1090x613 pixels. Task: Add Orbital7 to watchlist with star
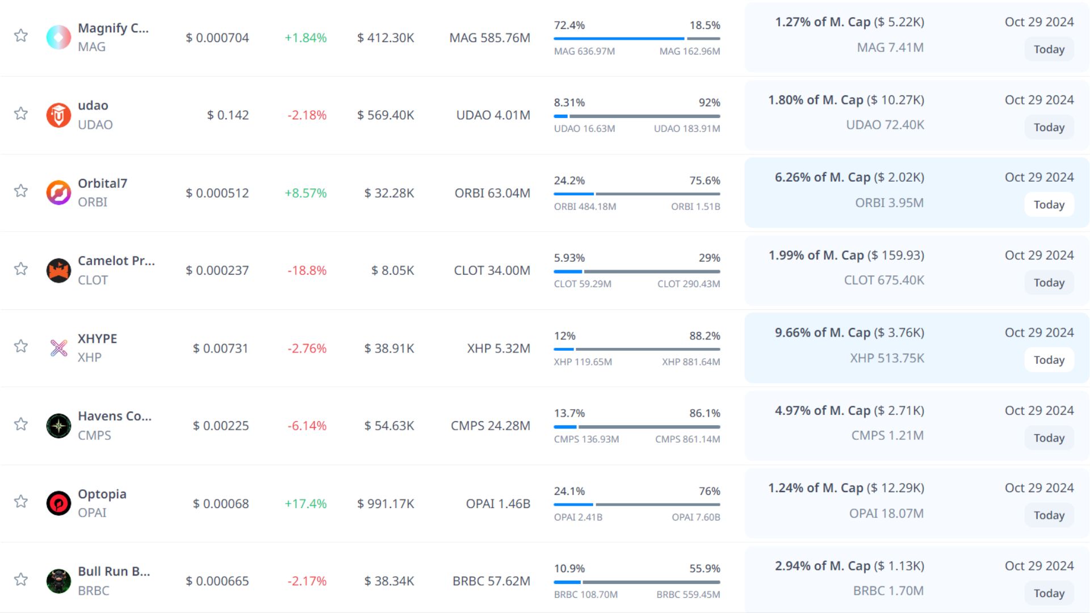click(21, 191)
